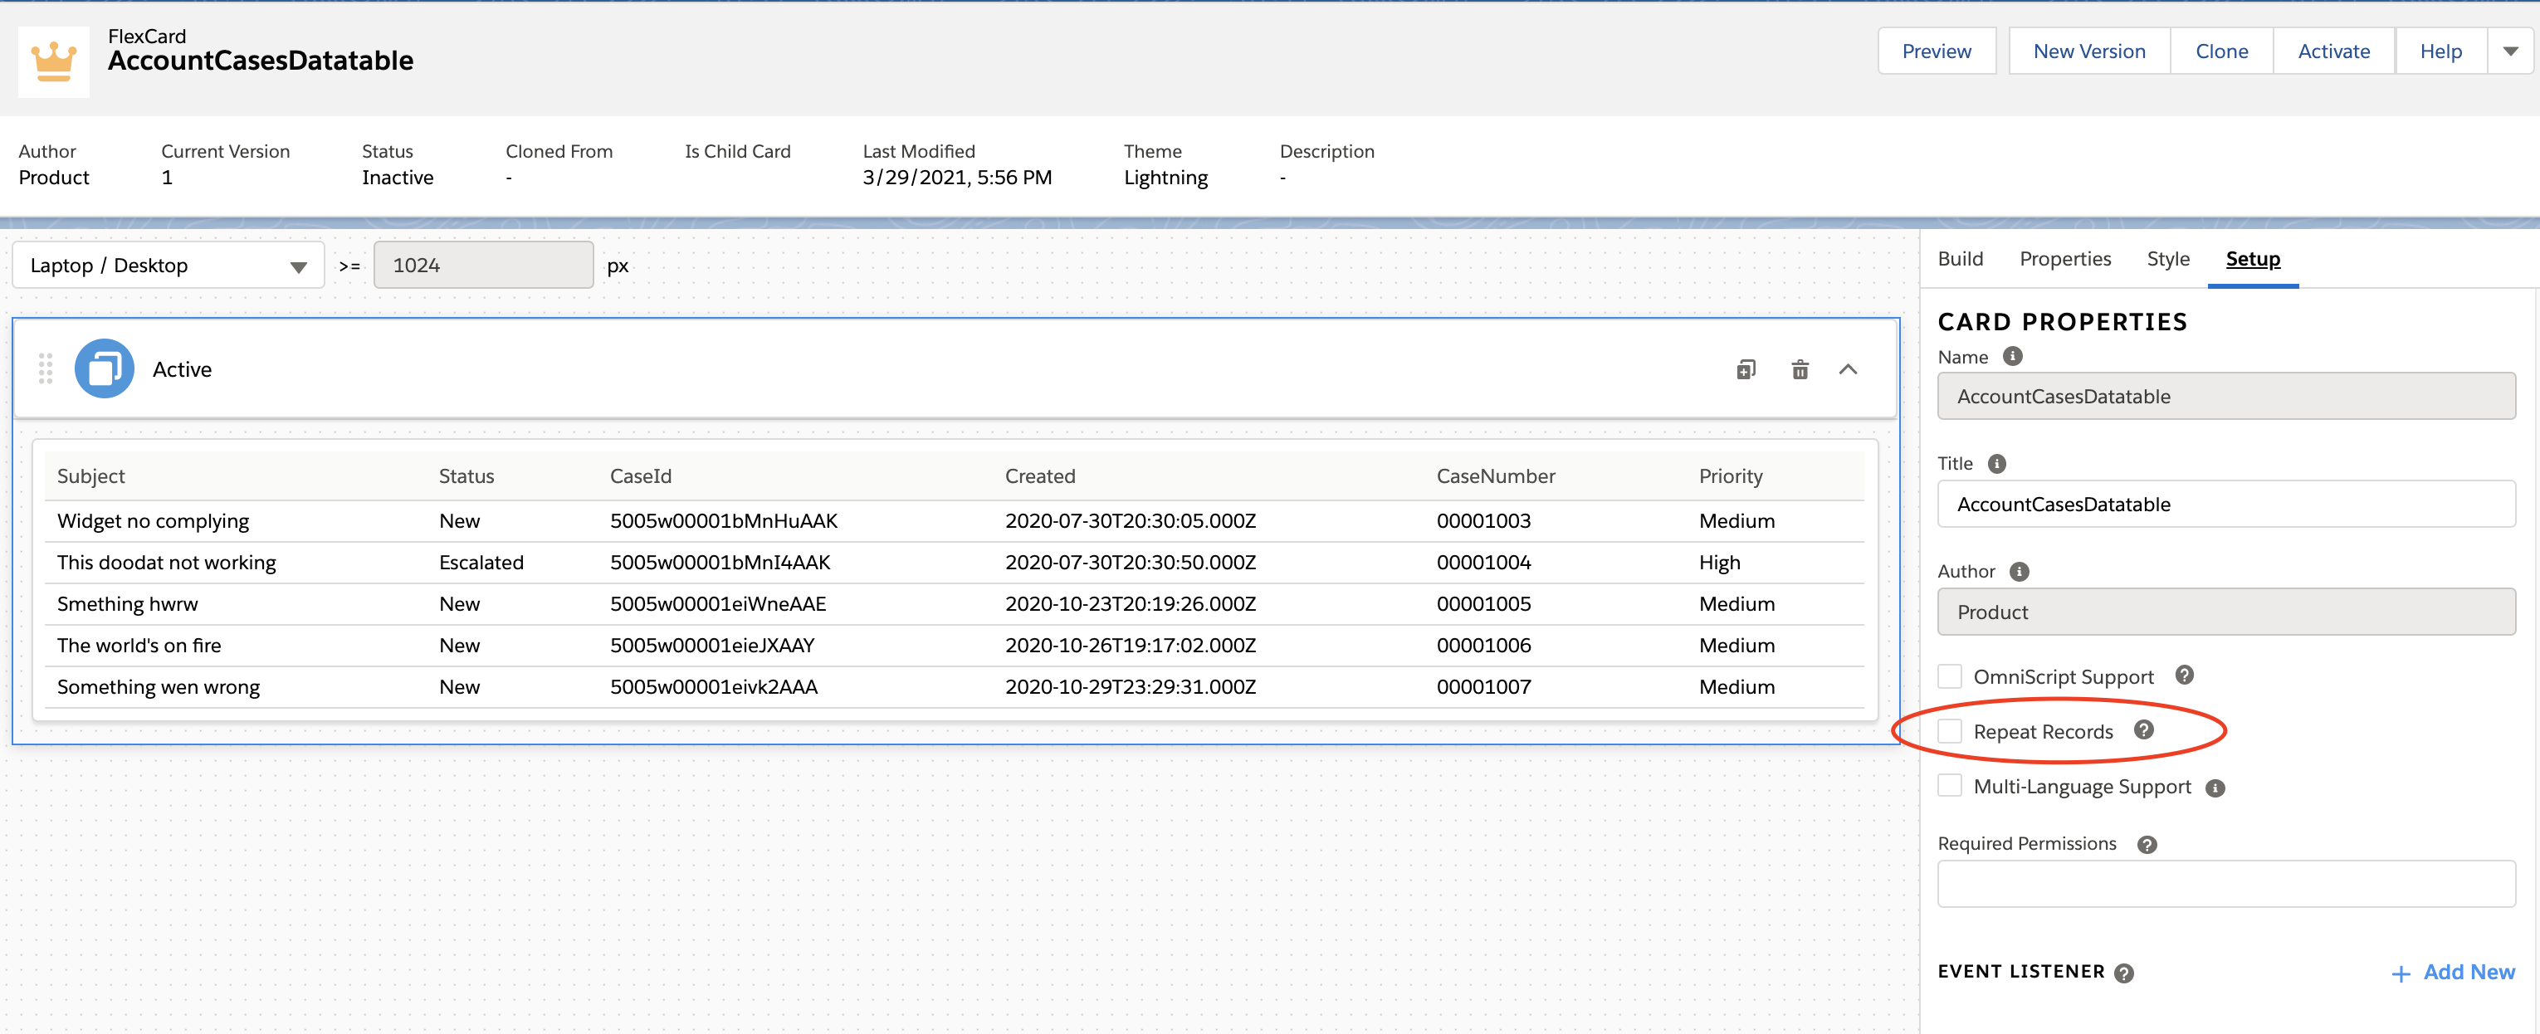Switch to the Build tab
This screenshot has width=2540, height=1034.
click(x=1959, y=259)
